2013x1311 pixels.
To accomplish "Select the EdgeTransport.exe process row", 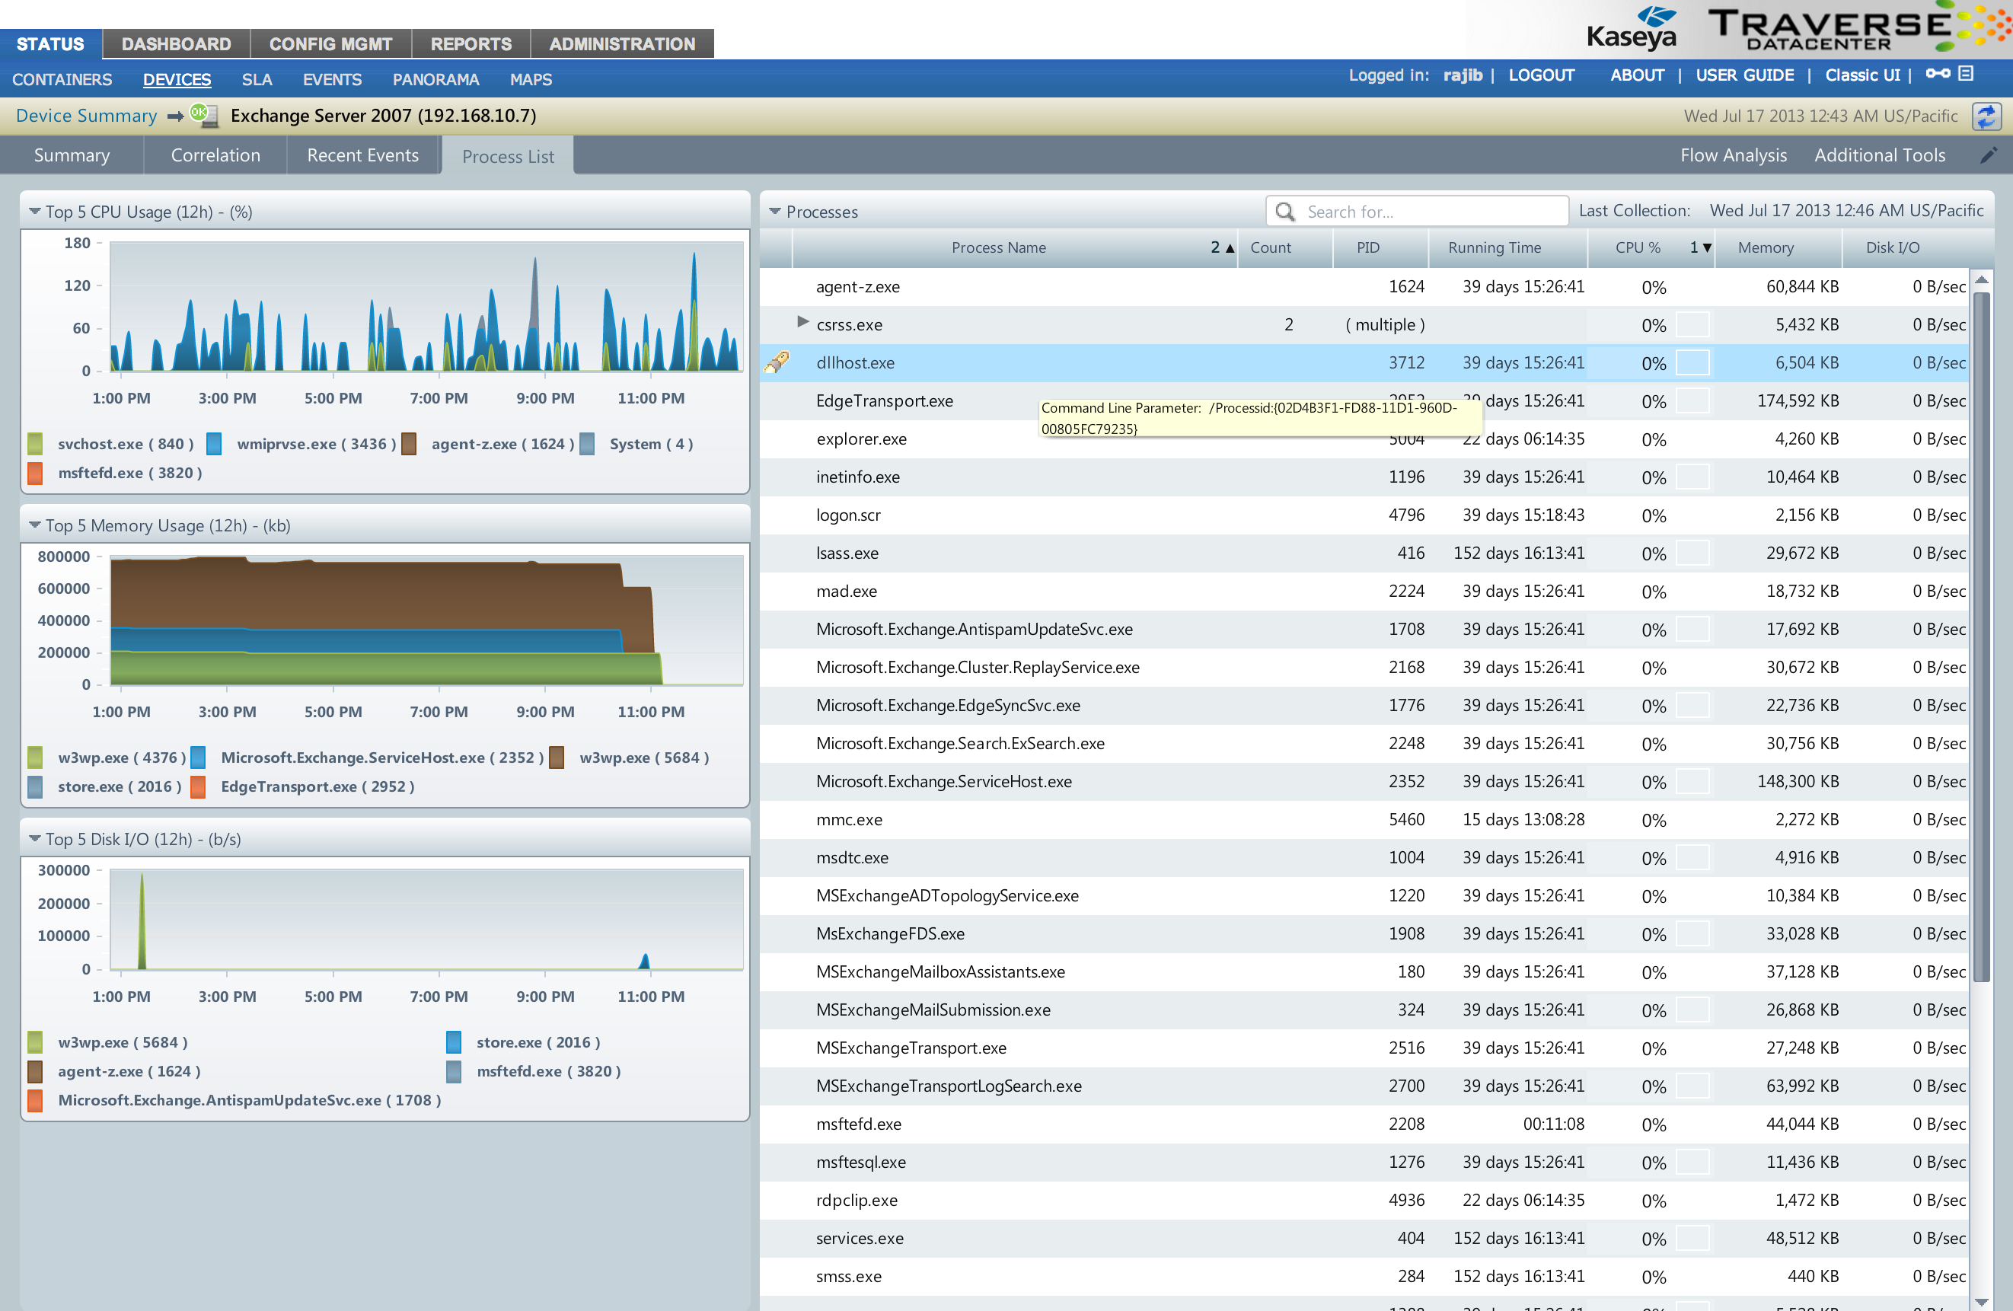I will tap(1364, 401).
